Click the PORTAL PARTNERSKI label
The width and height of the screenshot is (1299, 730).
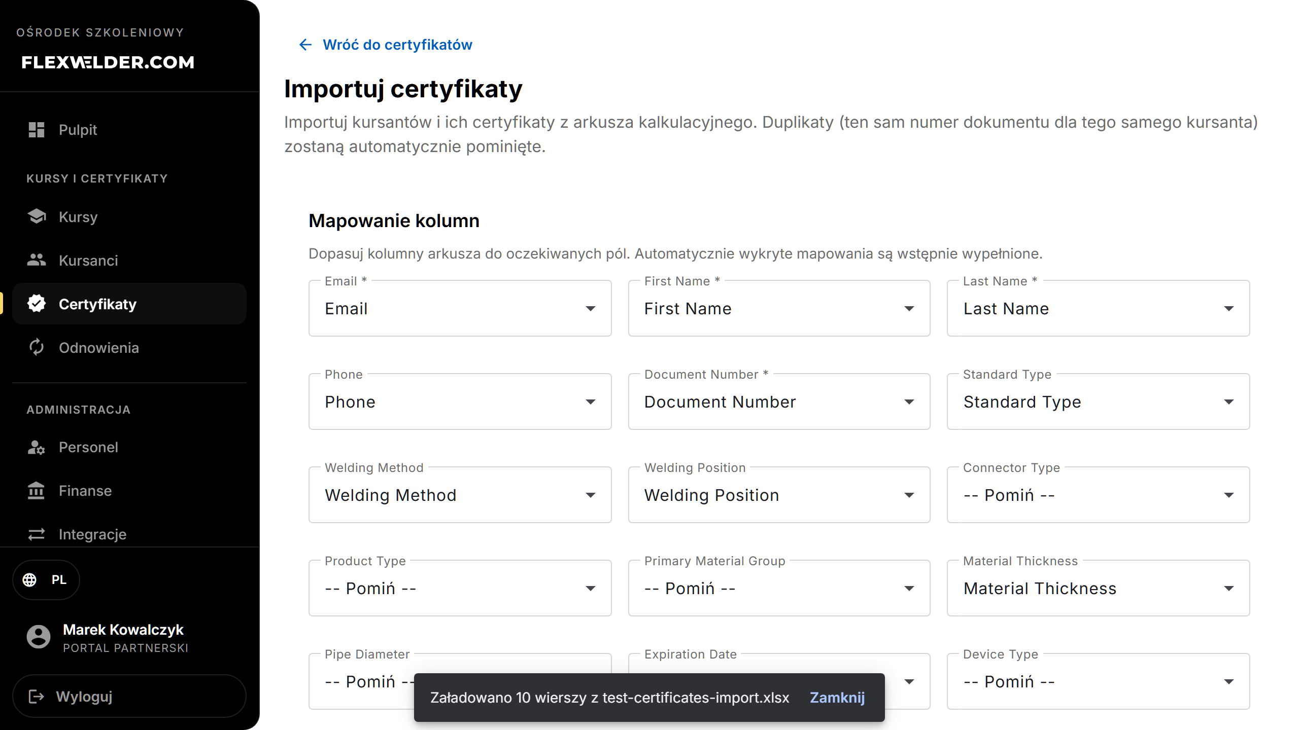coord(125,648)
